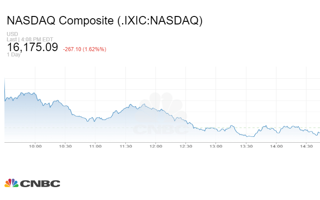The width and height of the screenshot is (320, 200).
Task: Click the 11:00 time axis label
Action: 95,146
